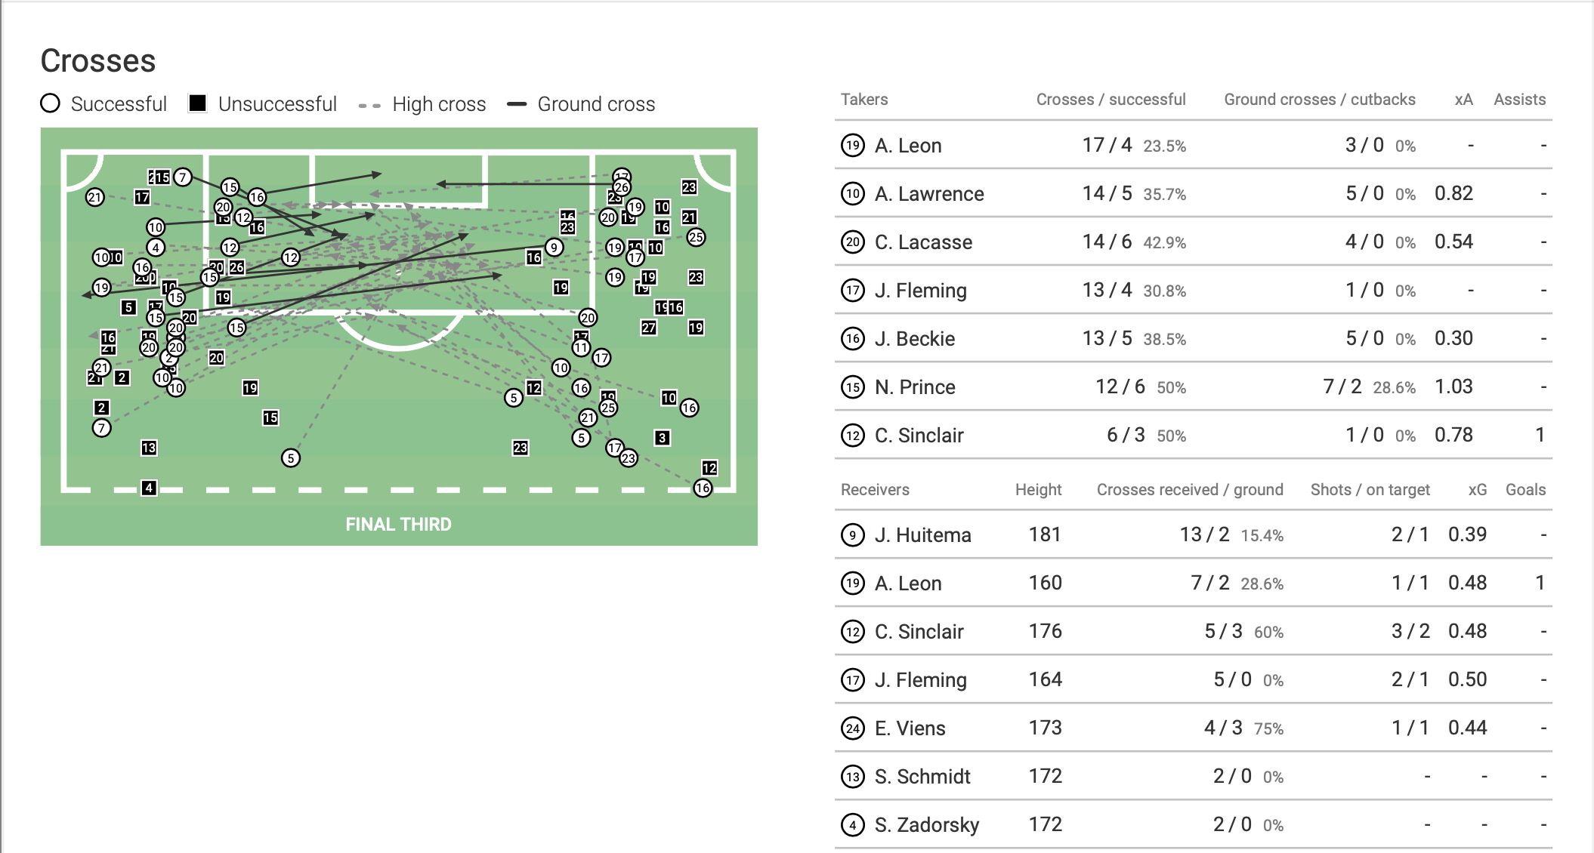Click the number 19 badge beside A. Leon in Takers
Viewport: 1594px width, 853px height.
853,146
